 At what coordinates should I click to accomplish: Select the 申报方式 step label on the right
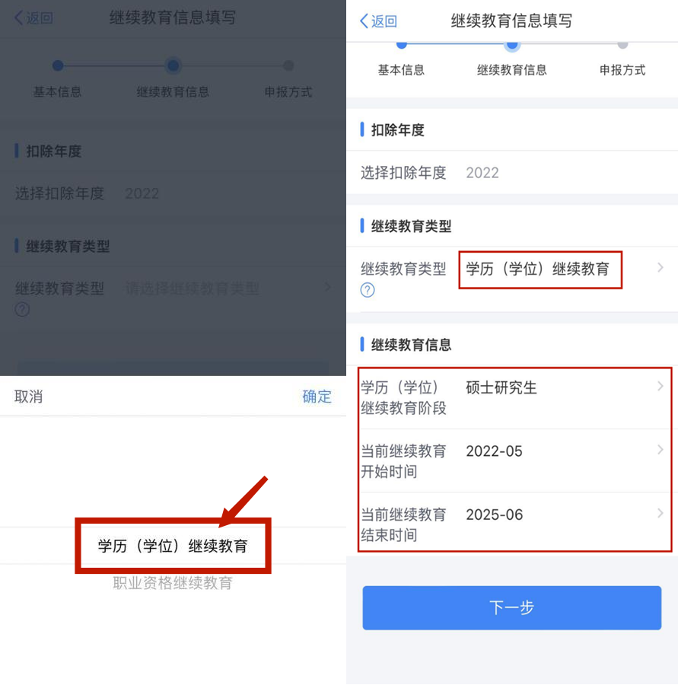pyautogui.click(x=622, y=70)
